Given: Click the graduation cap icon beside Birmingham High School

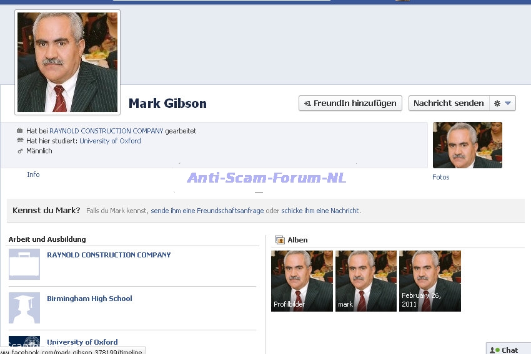Looking at the screenshot, I should (x=24, y=308).
